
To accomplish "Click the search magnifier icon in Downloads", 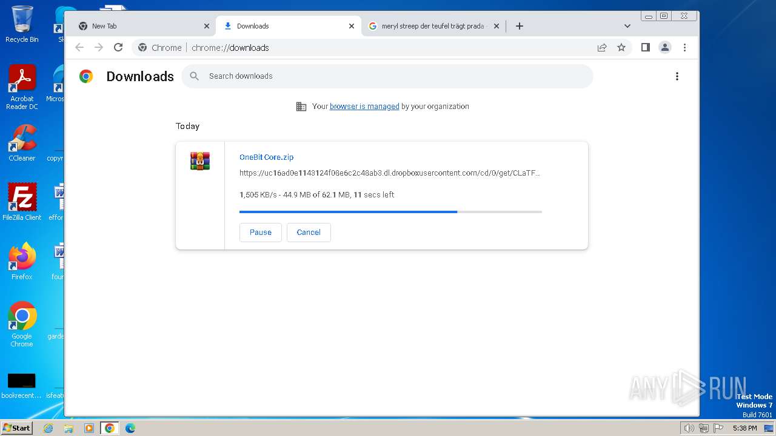I will 195,76.
